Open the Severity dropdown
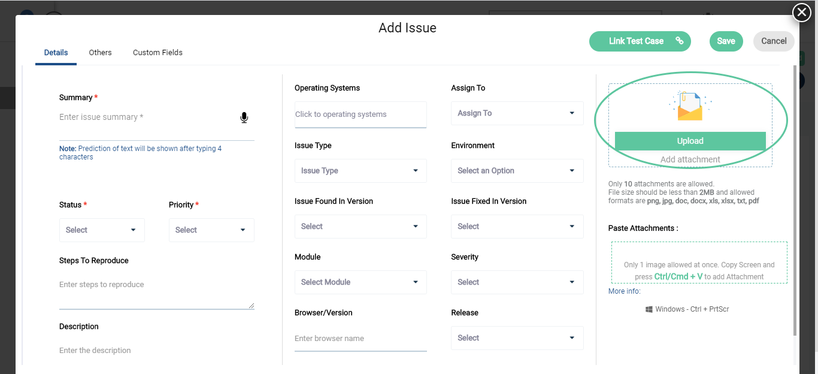The image size is (818, 374). [x=517, y=282]
